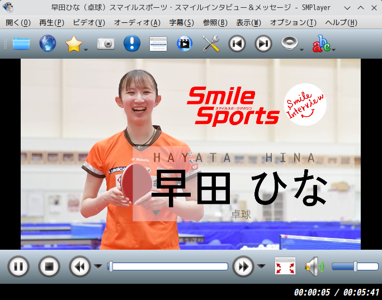Pause the video playback
Viewport: 382px width, 300px height.
point(18,266)
